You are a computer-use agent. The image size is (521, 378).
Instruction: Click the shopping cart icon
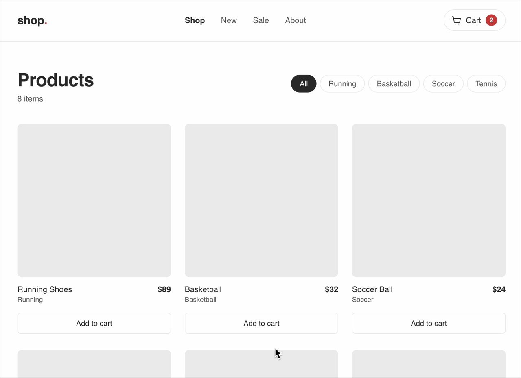point(456,20)
